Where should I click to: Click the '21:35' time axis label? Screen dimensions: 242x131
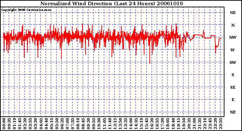pos(200,124)
